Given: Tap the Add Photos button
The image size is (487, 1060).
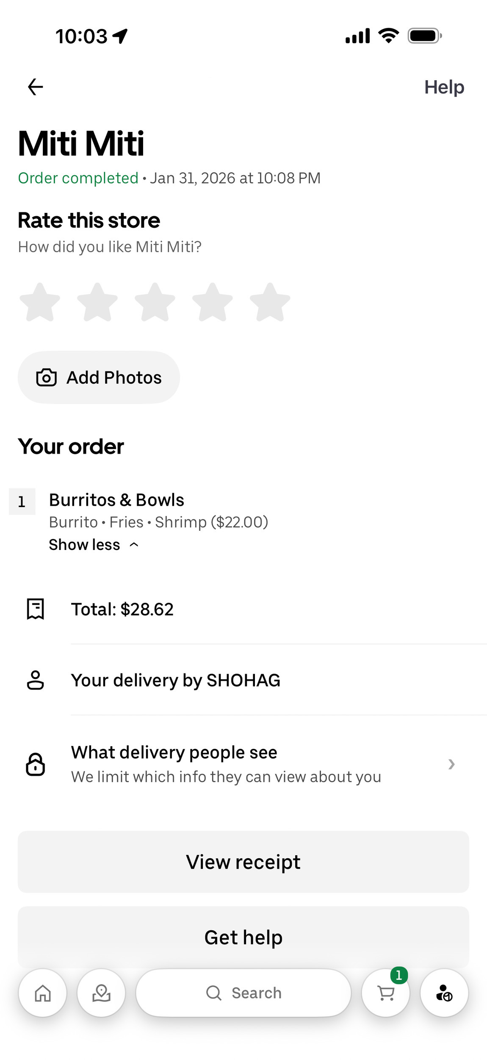Looking at the screenshot, I should (x=99, y=377).
